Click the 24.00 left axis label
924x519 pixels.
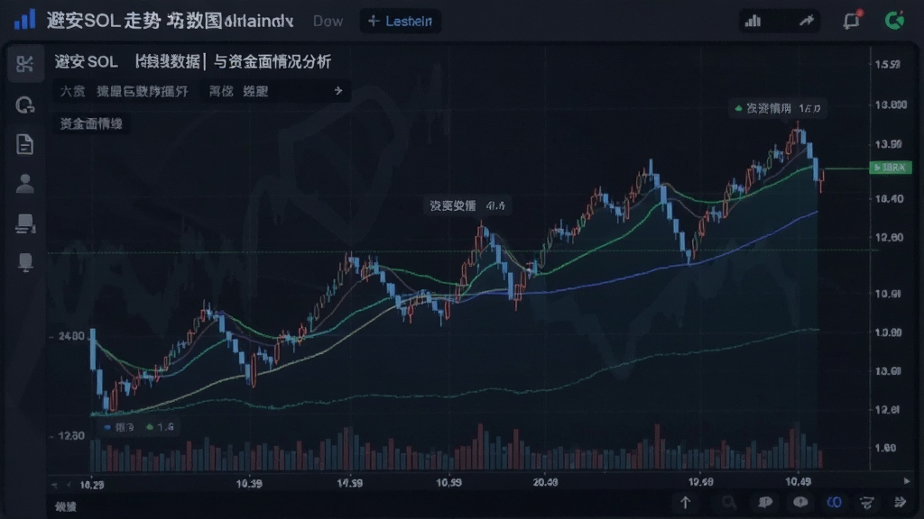coord(71,336)
